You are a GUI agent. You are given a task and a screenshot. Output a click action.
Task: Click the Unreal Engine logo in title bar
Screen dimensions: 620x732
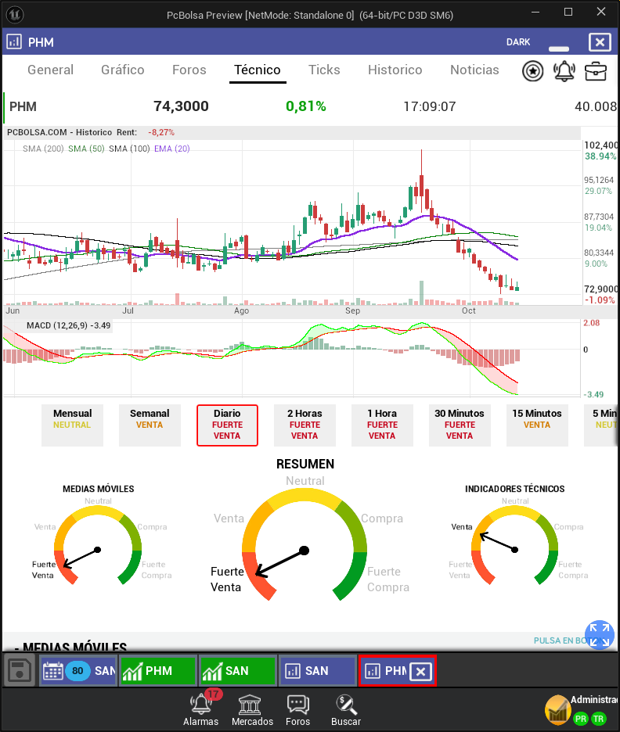click(x=15, y=15)
